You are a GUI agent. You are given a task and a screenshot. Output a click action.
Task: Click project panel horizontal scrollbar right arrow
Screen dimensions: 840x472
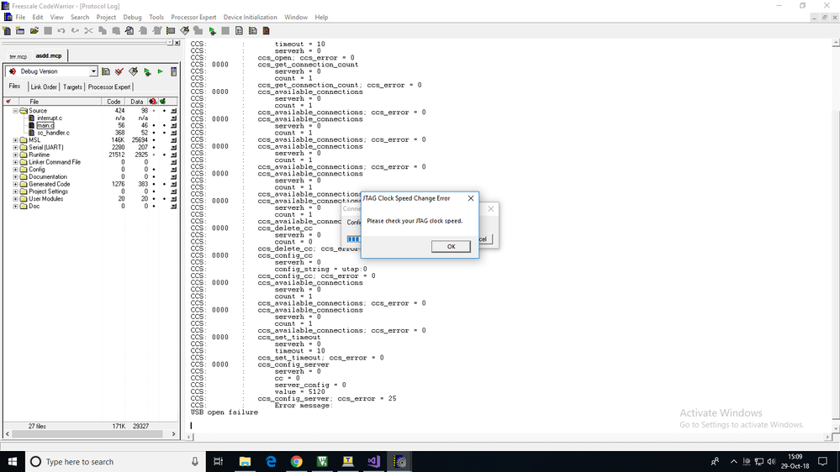pos(173,434)
